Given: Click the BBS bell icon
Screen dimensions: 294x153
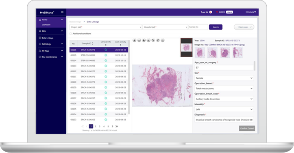Looking at the screenshot, I should point(40,31).
